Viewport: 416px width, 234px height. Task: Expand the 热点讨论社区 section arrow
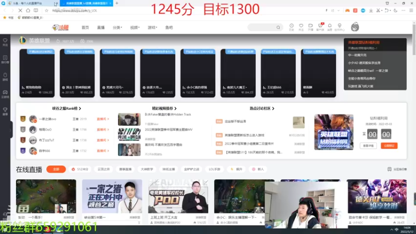[x=273, y=108]
